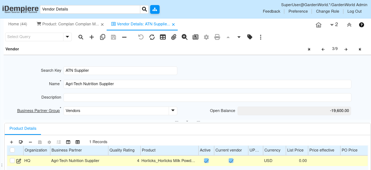Expand the toolbar's more options kebab menu
This screenshot has height=170, width=371.
pos(260,37)
